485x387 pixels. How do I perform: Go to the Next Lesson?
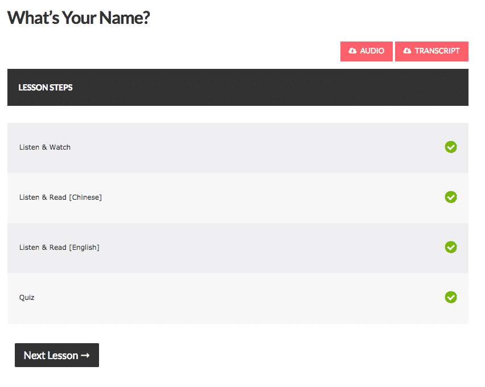point(56,355)
